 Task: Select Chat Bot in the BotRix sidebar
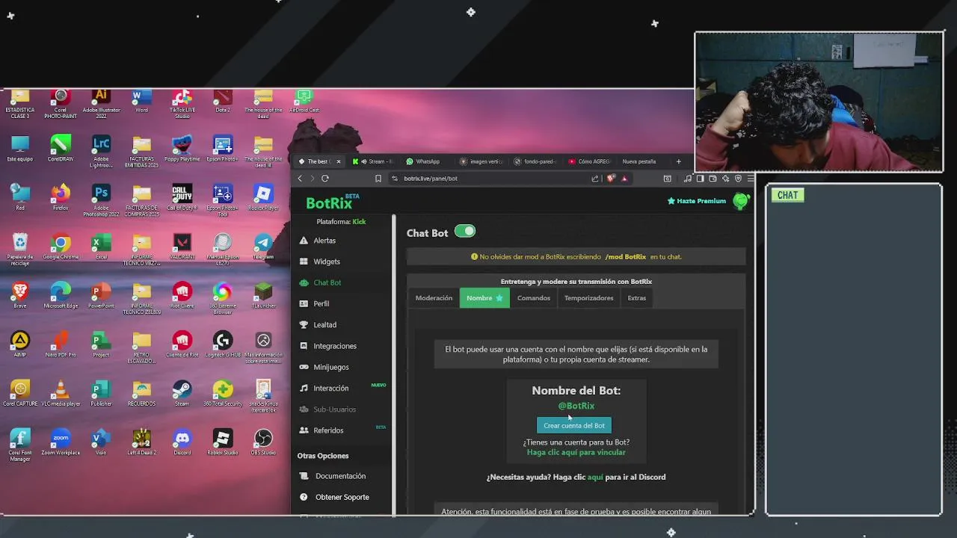click(x=320, y=282)
